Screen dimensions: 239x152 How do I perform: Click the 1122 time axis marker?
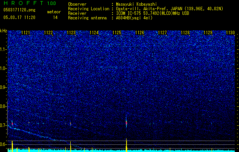click(x=49, y=33)
